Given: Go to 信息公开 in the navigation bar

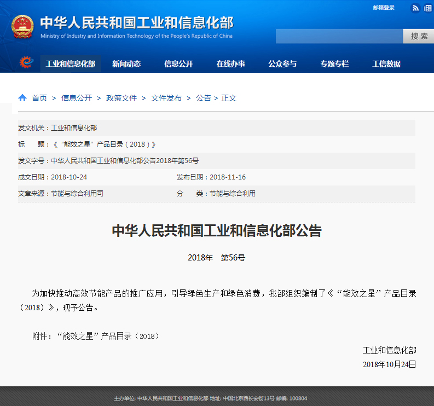Looking at the screenshot, I should coord(178,64).
